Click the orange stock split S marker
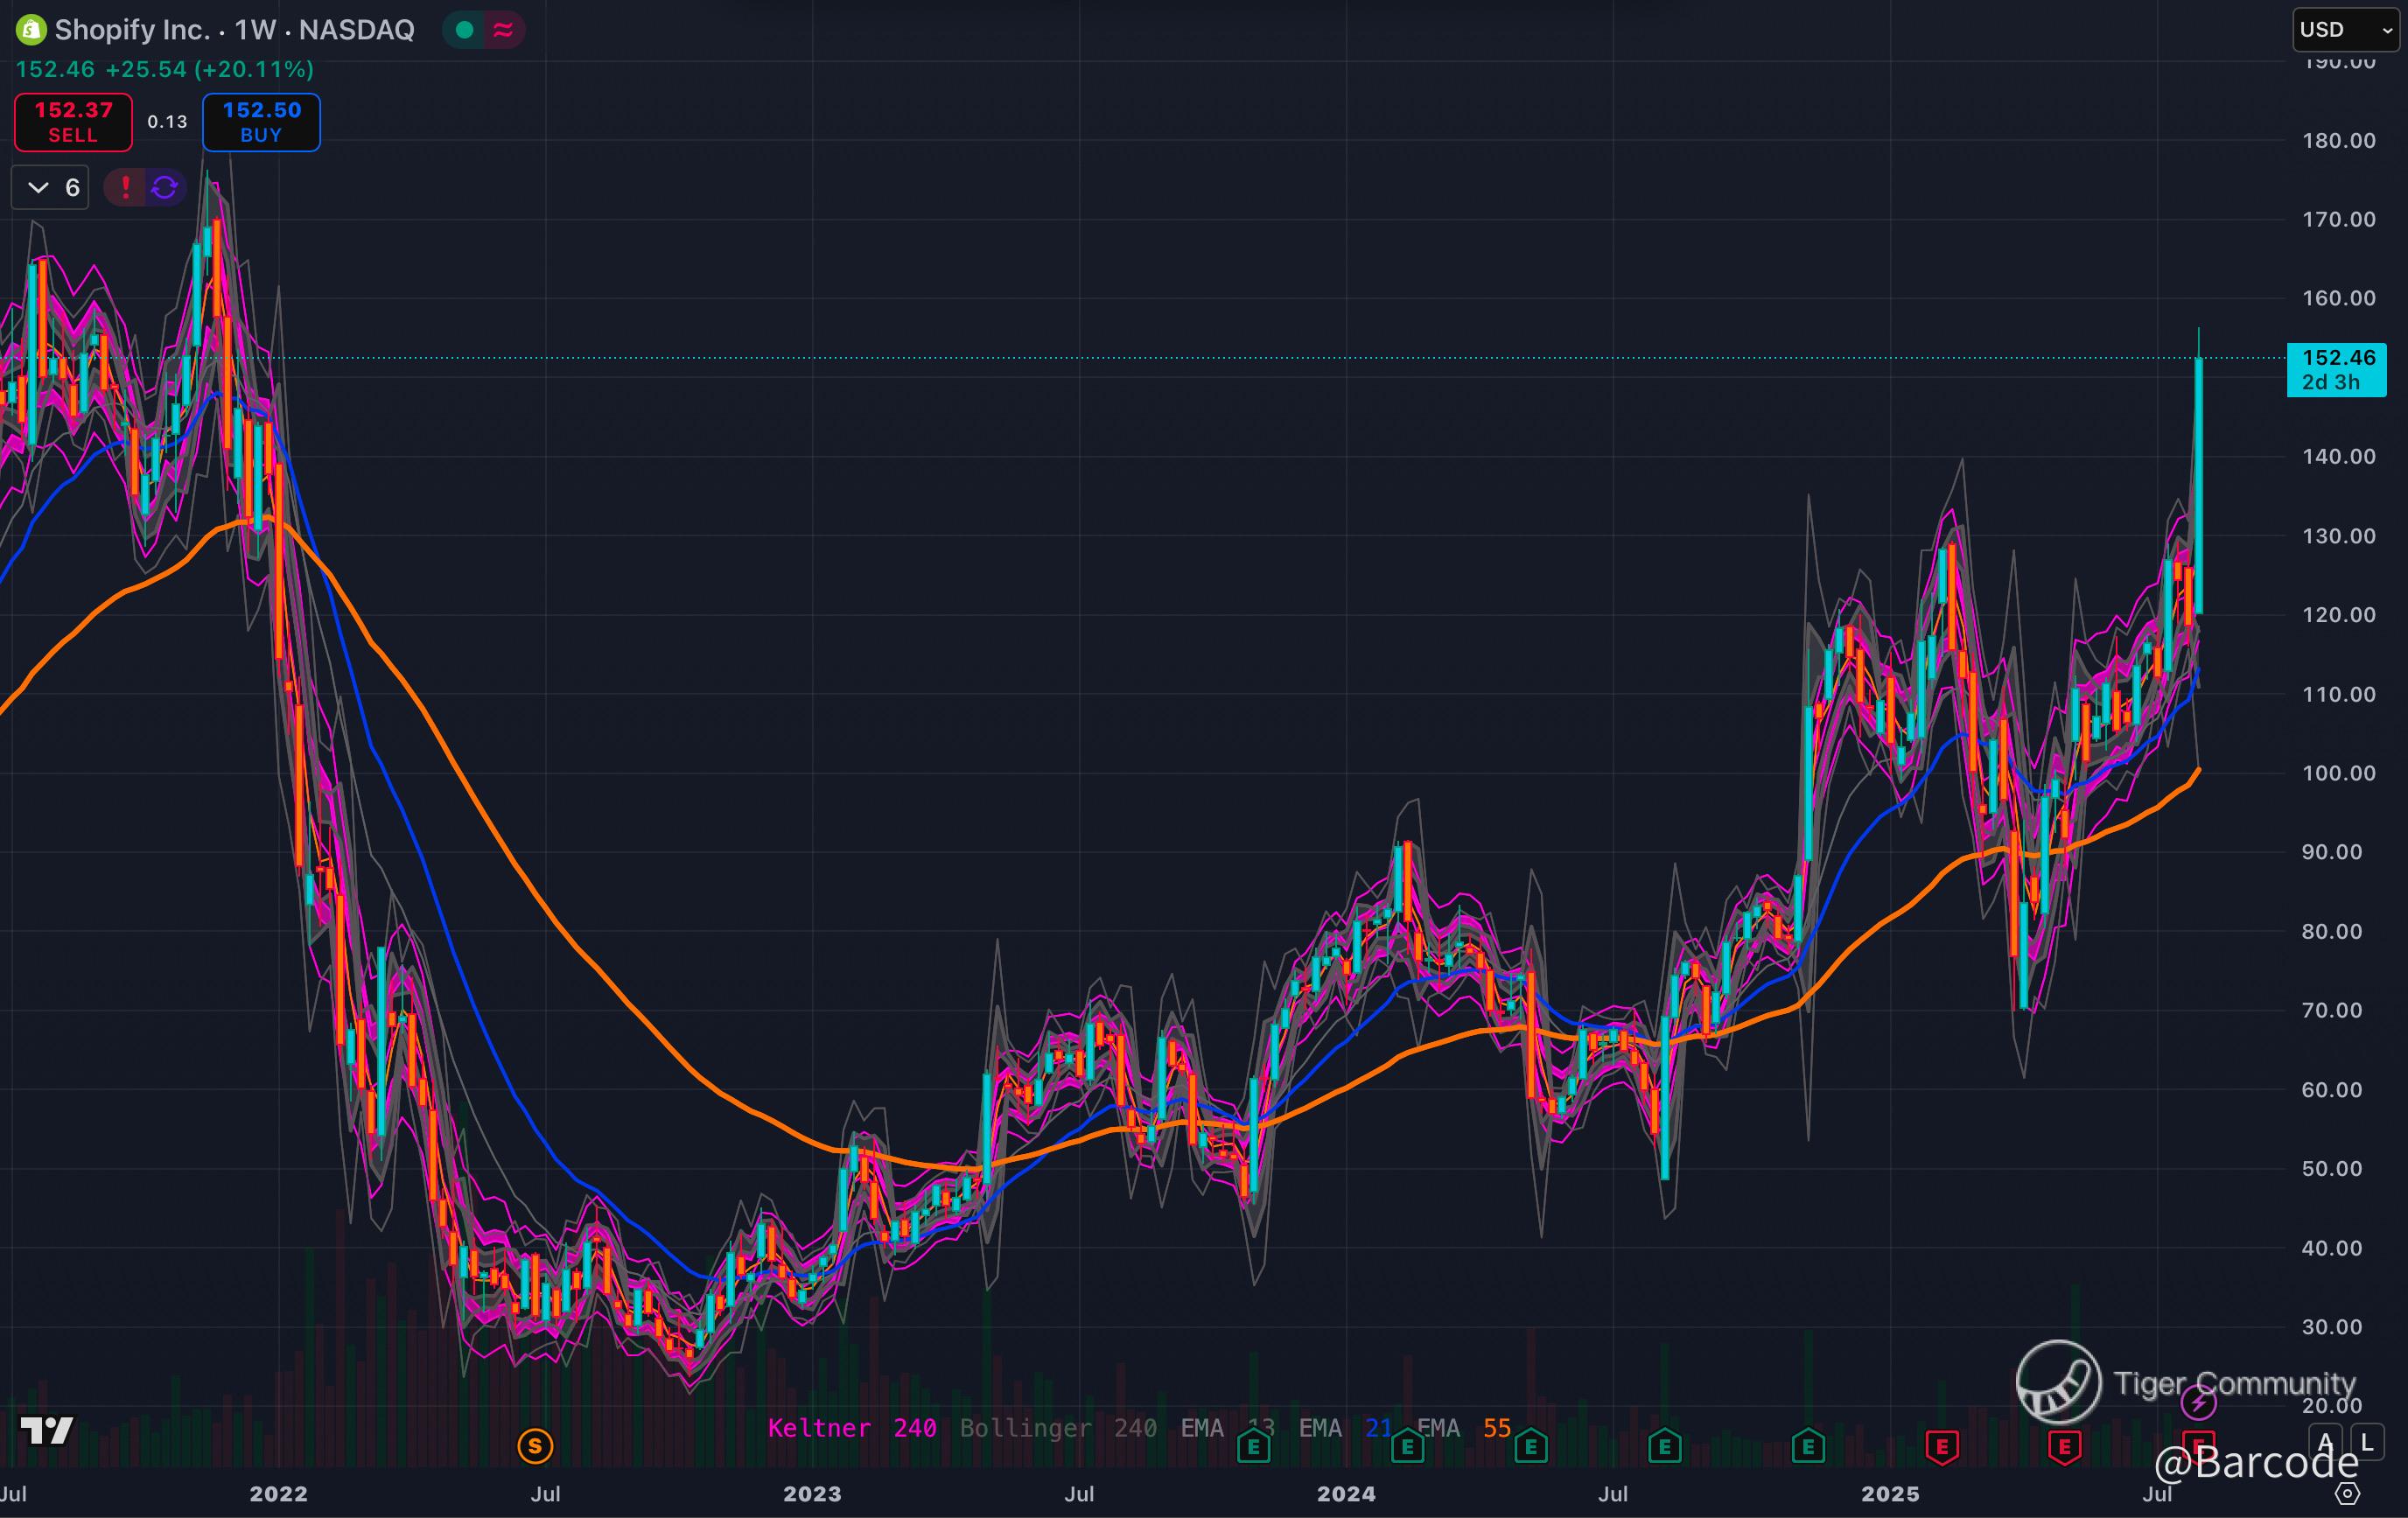Image resolution: width=2408 pixels, height=1518 pixels. [535, 1445]
